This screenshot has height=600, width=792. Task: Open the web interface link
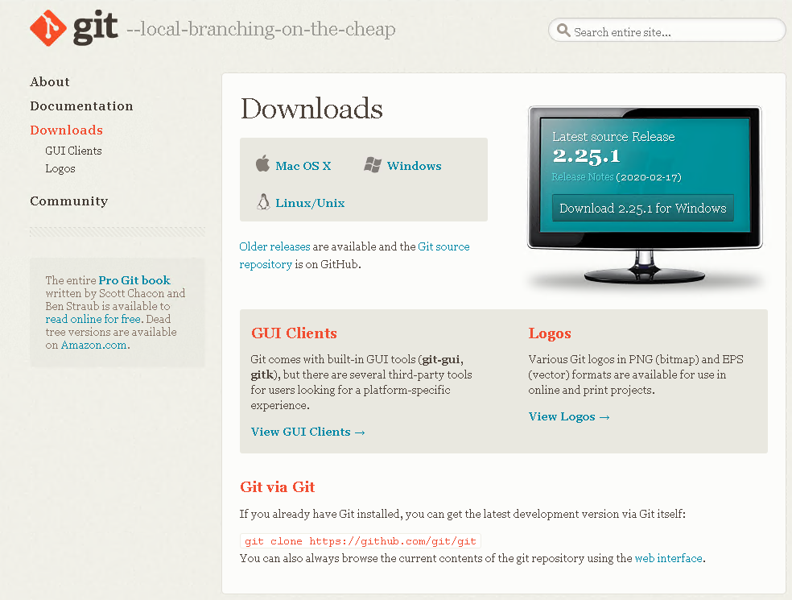668,558
